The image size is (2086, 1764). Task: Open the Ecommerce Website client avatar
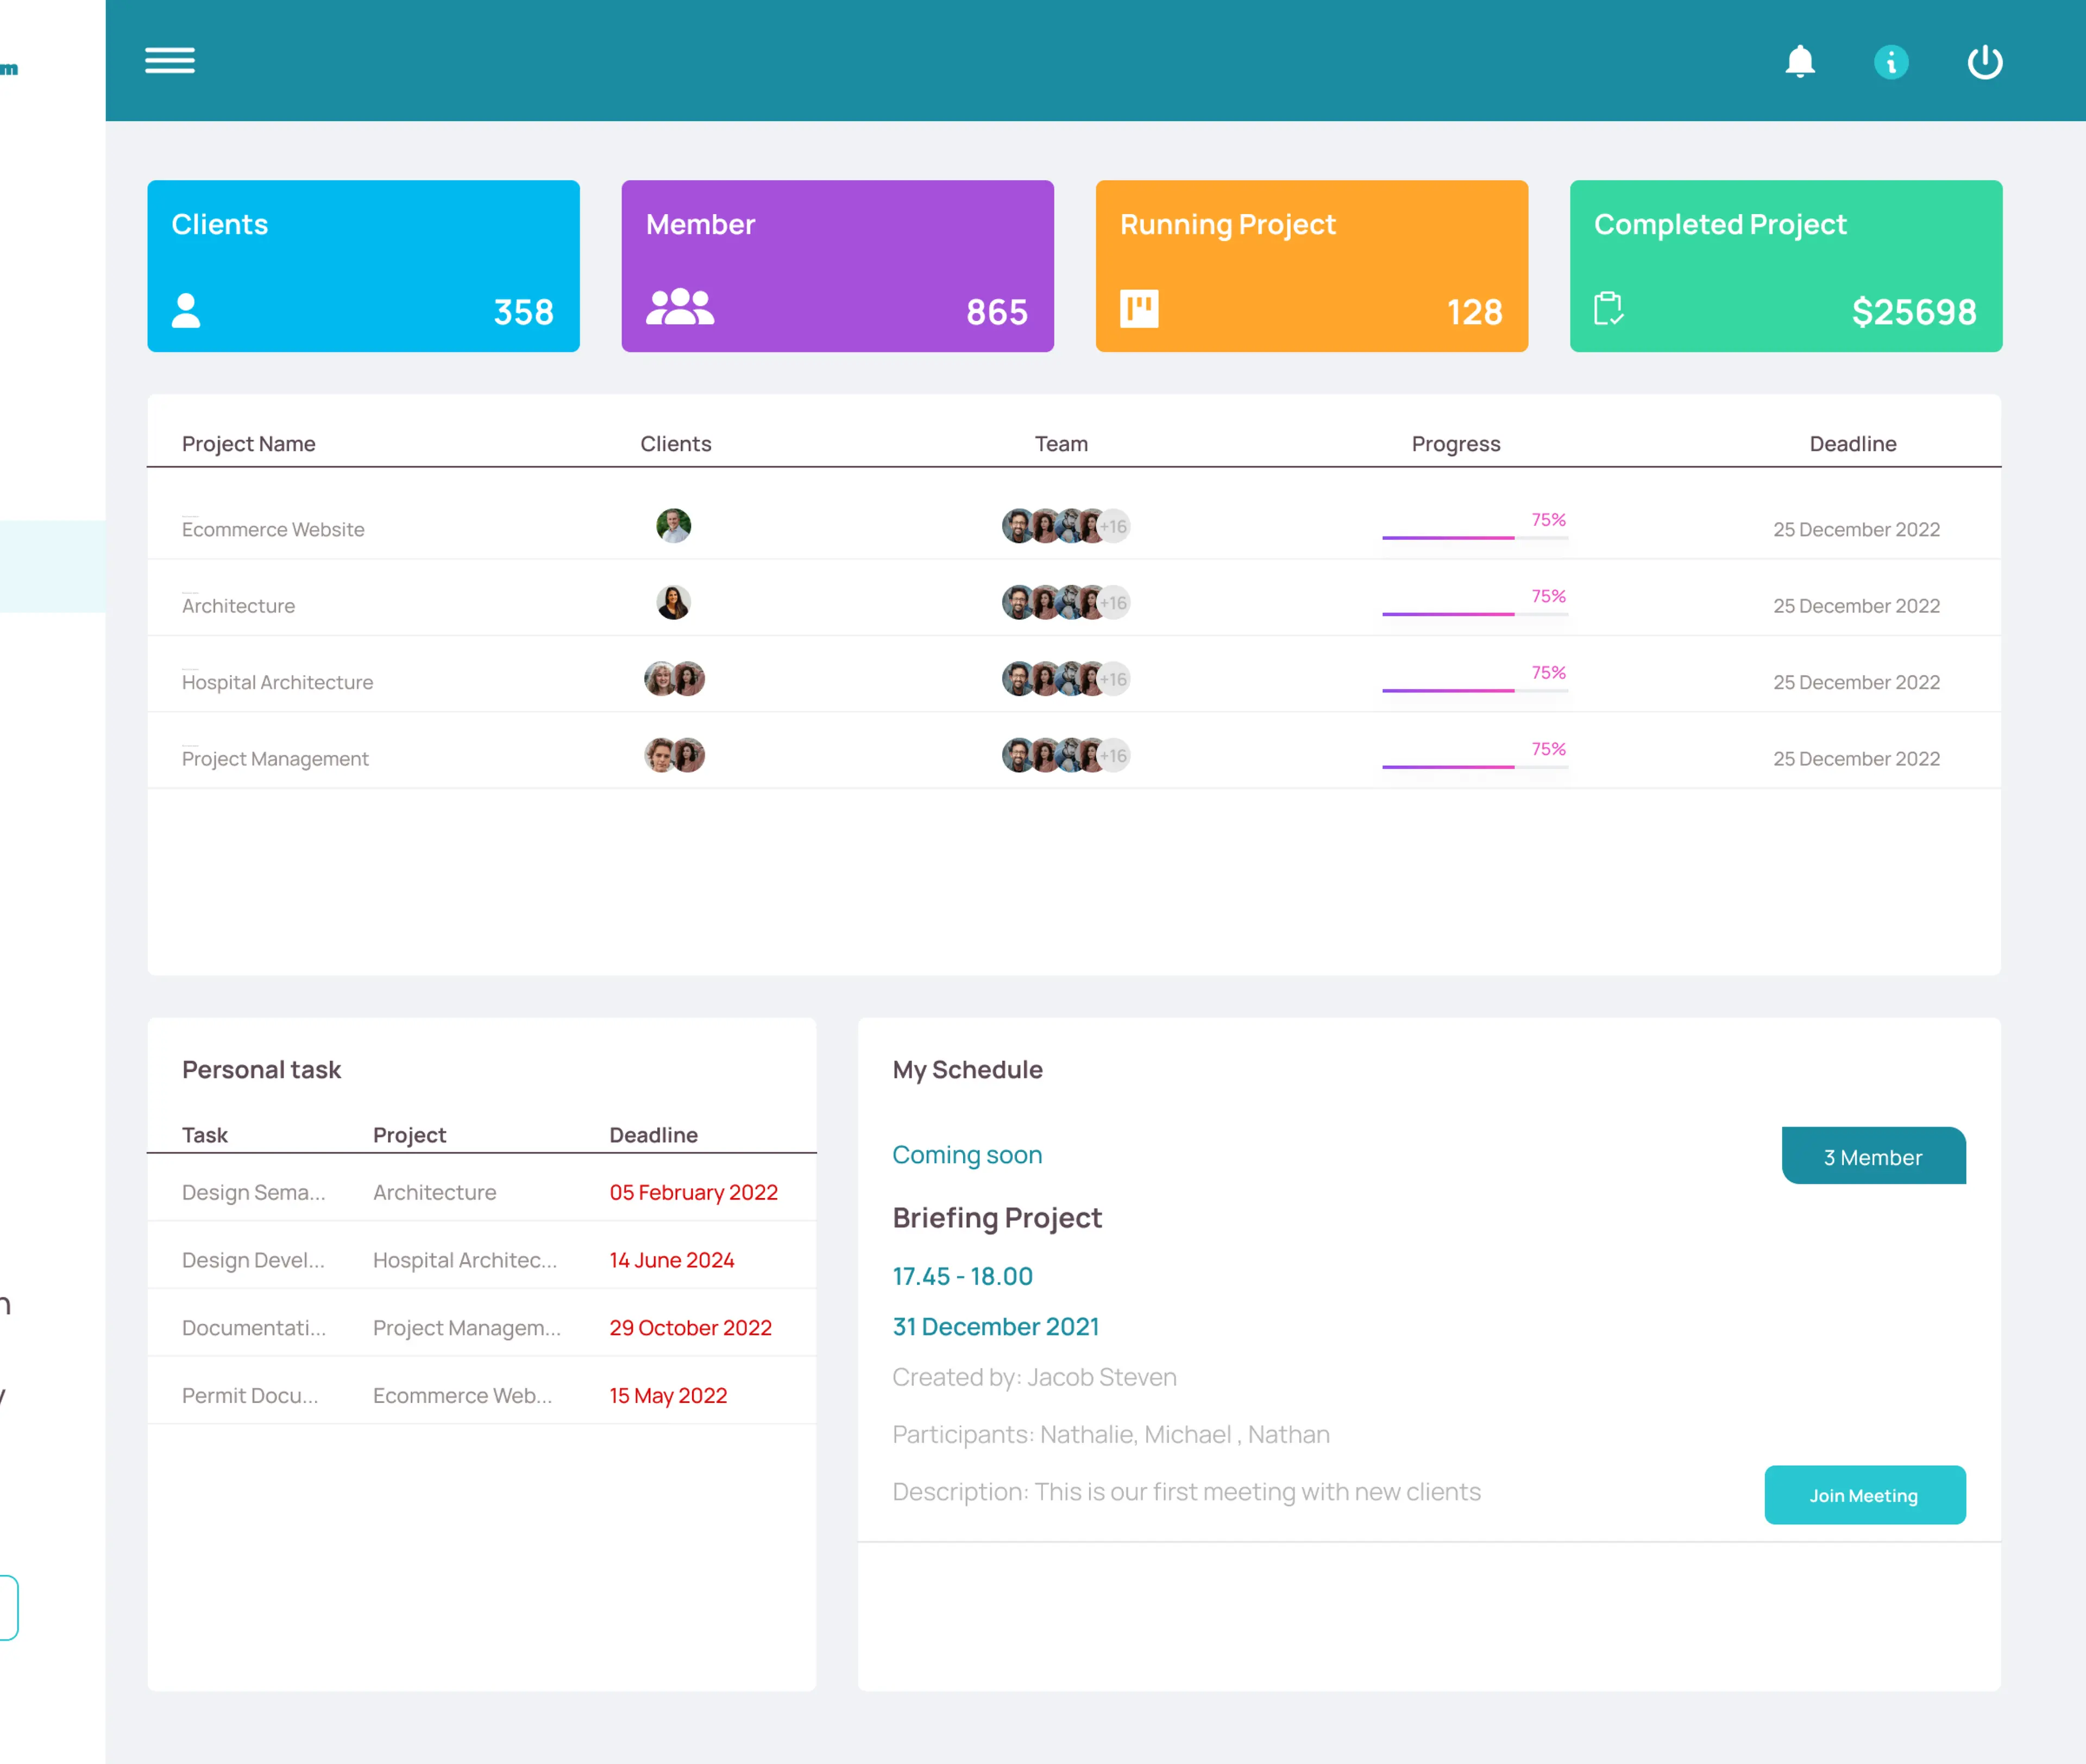point(674,526)
